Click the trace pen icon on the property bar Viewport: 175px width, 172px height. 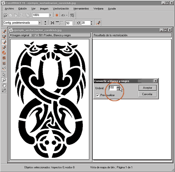[98, 23]
